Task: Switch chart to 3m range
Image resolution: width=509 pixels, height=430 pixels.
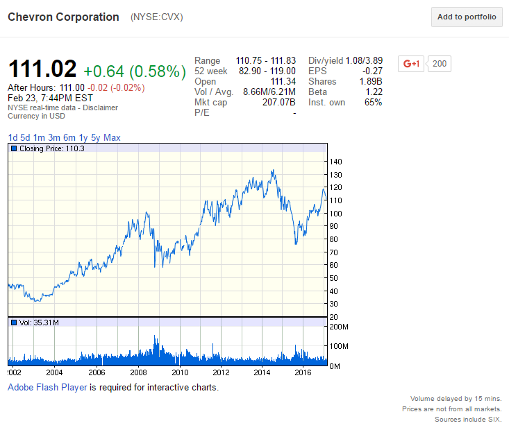Action: click(54, 138)
